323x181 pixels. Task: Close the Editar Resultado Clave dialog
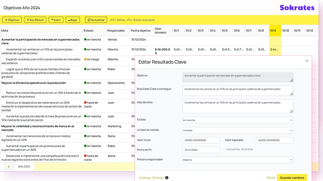coord(307,61)
